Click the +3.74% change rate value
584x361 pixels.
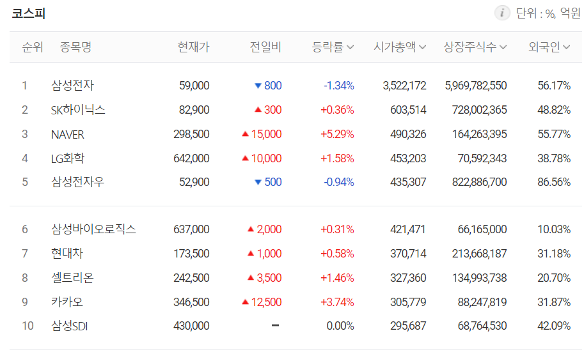tap(337, 302)
